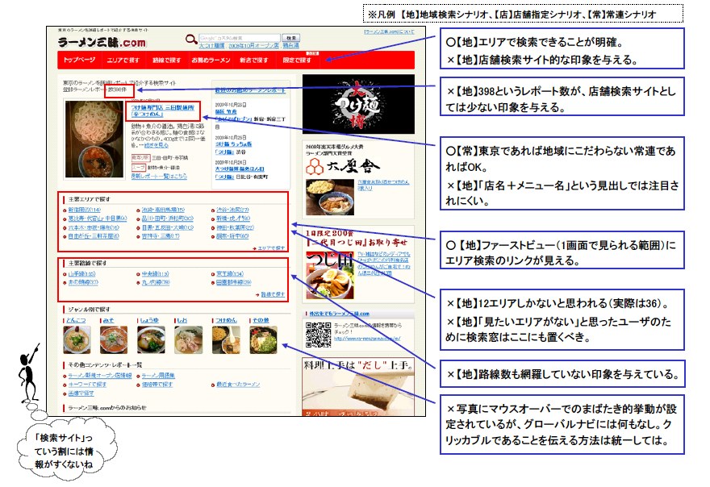
Task: Click the 検索 search button
Action: [290, 38]
